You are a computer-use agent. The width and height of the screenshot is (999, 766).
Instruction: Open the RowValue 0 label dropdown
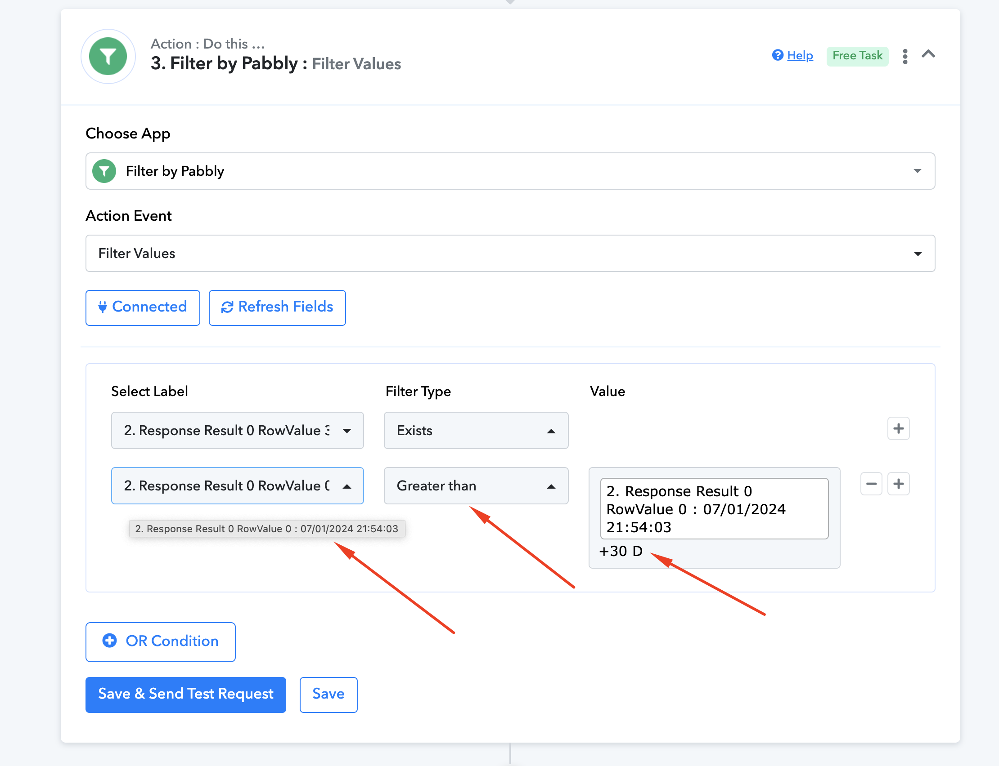(x=237, y=485)
